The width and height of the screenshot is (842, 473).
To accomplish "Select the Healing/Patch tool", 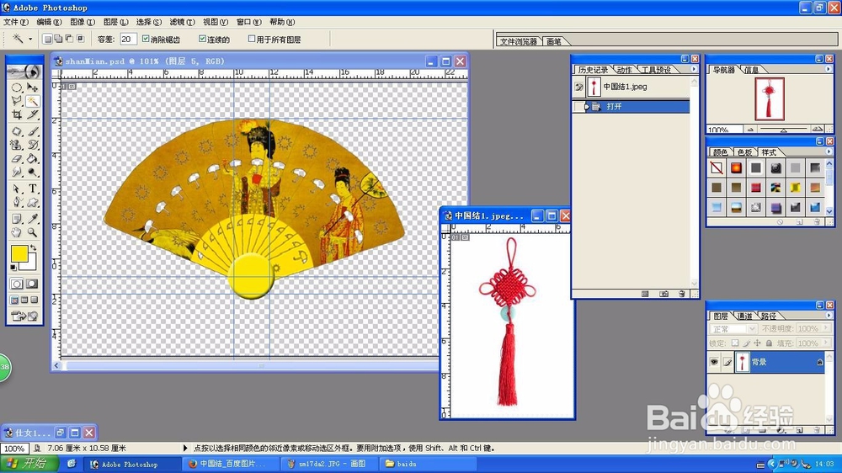I will click(x=17, y=131).
